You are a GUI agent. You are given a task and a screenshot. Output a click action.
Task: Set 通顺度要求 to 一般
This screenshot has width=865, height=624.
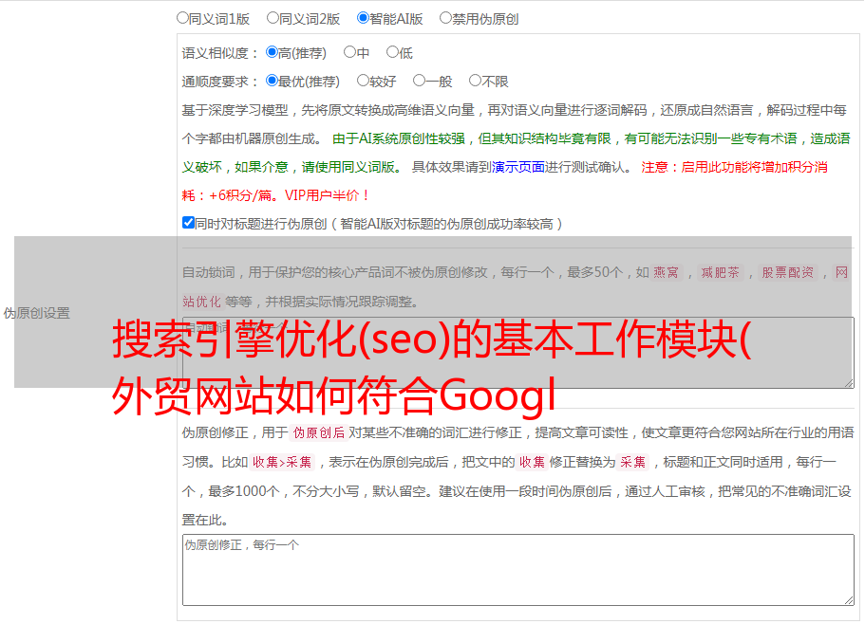[420, 81]
